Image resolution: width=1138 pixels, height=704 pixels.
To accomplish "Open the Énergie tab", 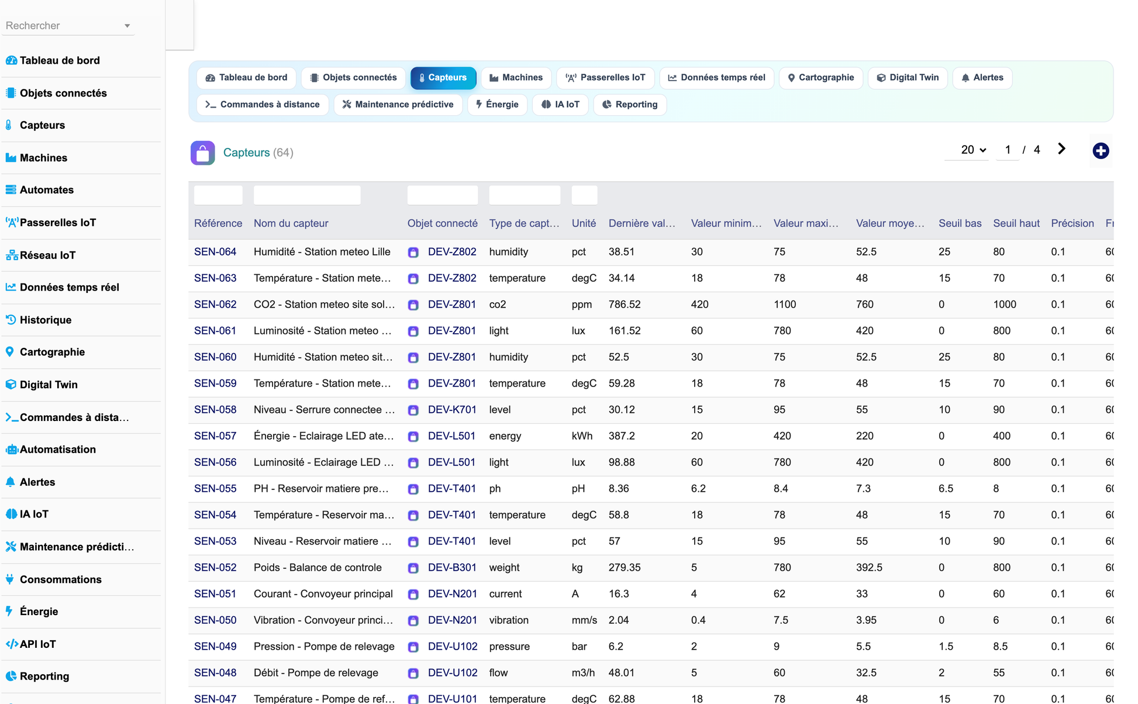I will (x=497, y=105).
